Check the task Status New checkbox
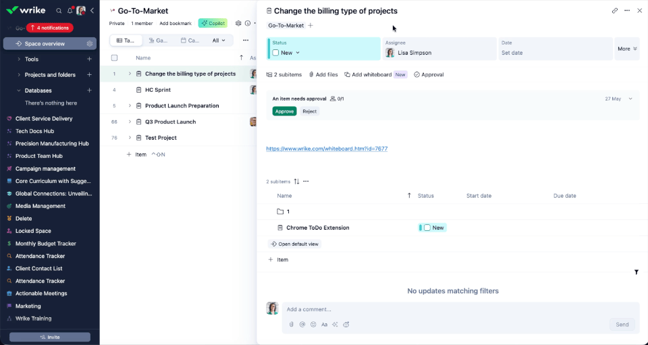This screenshot has height=345, width=648. pos(275,53)
